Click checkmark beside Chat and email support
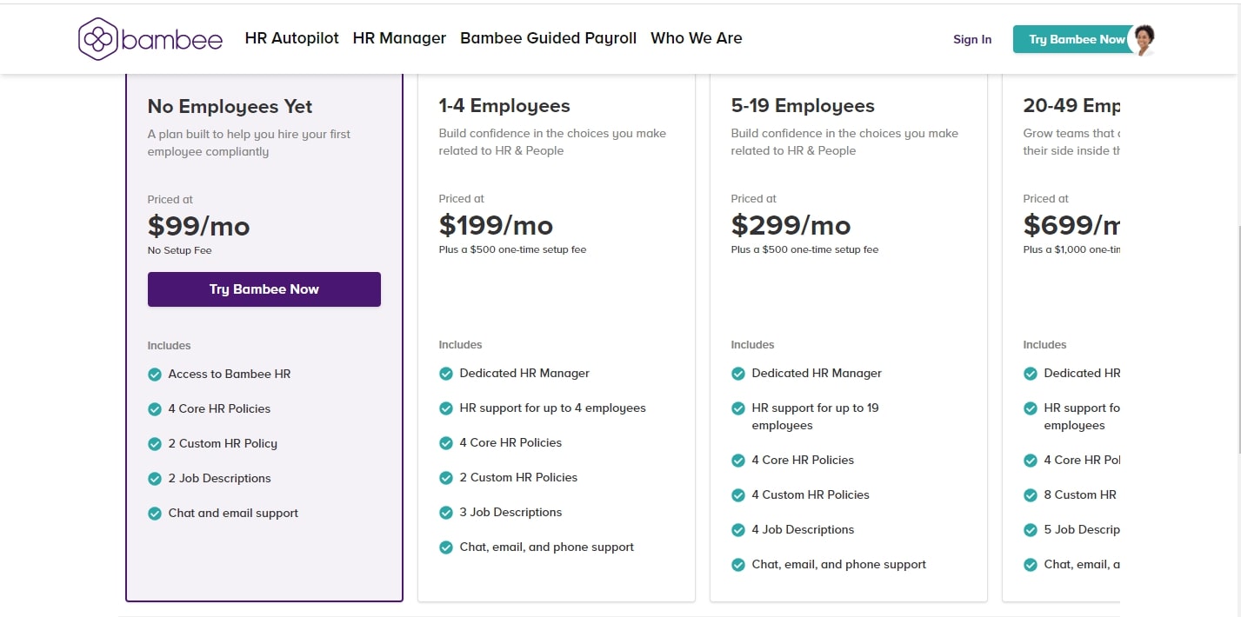Image resolution: width=1241 pixels, height=617 pixels. 156,513
